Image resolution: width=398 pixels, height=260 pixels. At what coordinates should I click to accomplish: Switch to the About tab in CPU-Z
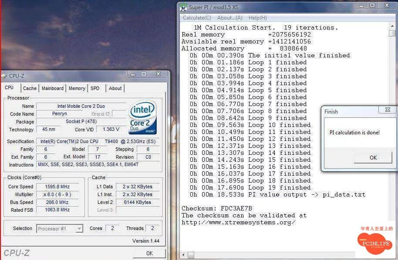(115, 88)
